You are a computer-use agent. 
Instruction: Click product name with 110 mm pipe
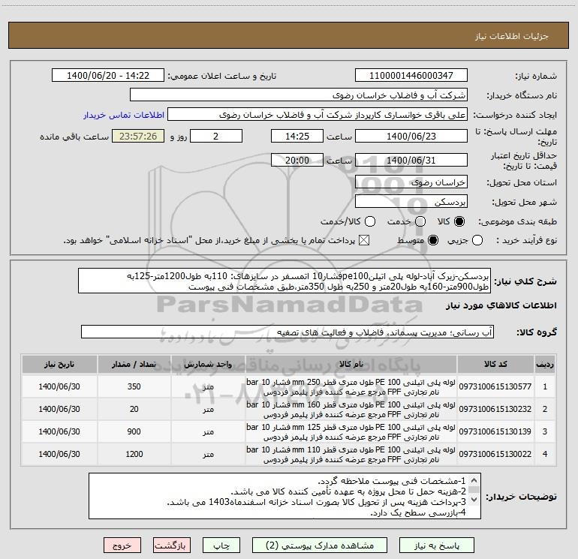tap(351, 455)
